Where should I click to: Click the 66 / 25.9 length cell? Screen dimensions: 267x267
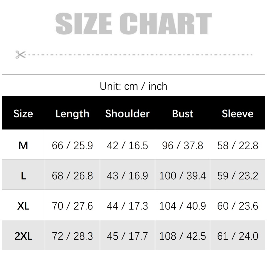[x=72, y=146]
